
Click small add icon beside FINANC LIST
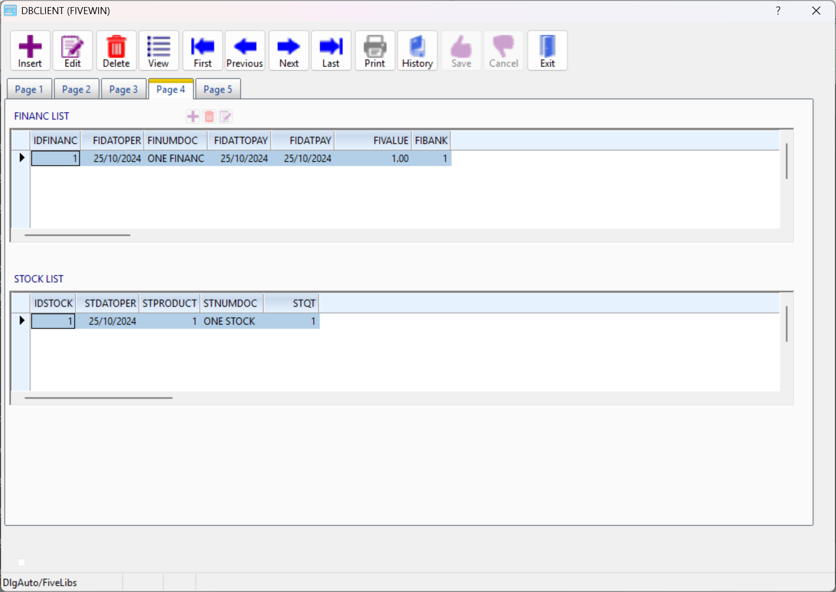tap(192, 116)
